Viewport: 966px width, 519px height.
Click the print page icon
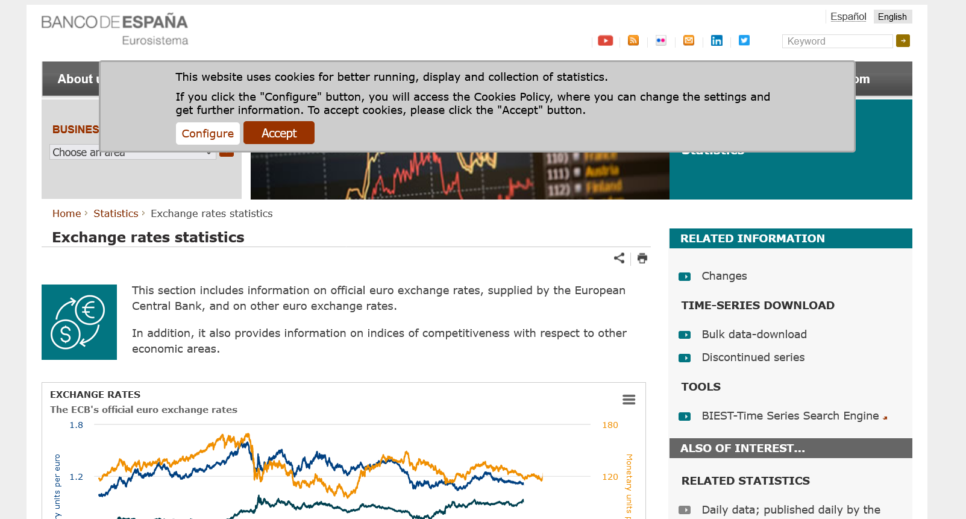coord(642,258)
